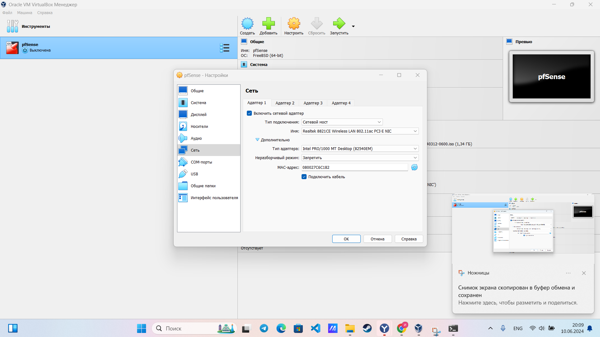This screenshot has width=600, height=337.
Task: Select Сеть network category
Action: [209, 150]
